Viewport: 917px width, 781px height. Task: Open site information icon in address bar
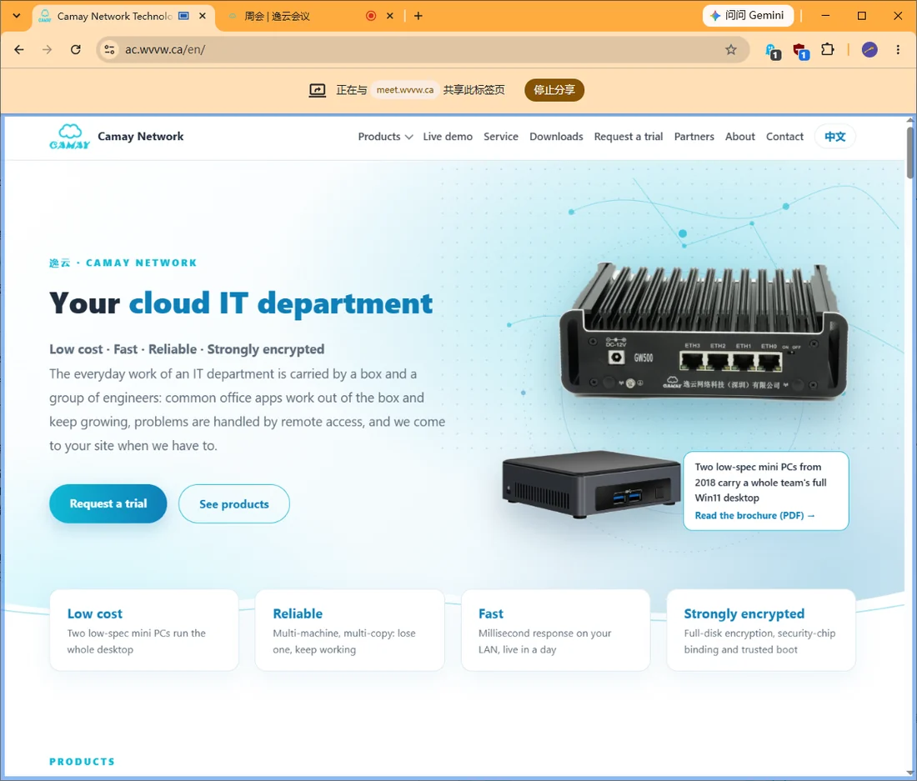pyautogui.click(x=109, y=50)
